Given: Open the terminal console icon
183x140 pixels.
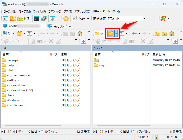Looking at the screenshot, I should click(37, 19).
